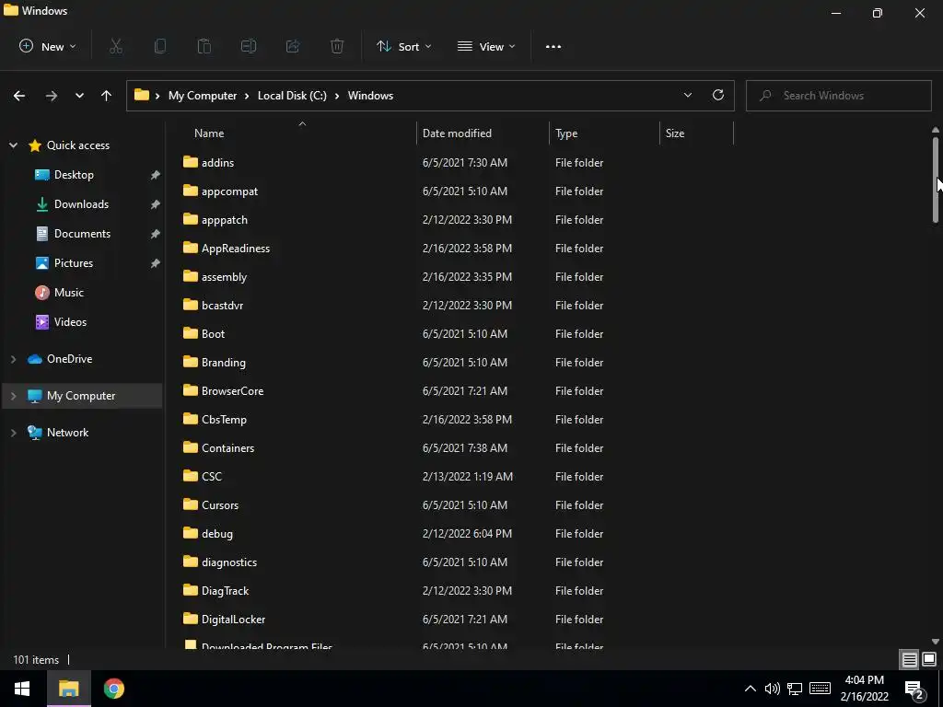Select Documents in Quick access
943x707 pixels.
click(x=82, y=234)
